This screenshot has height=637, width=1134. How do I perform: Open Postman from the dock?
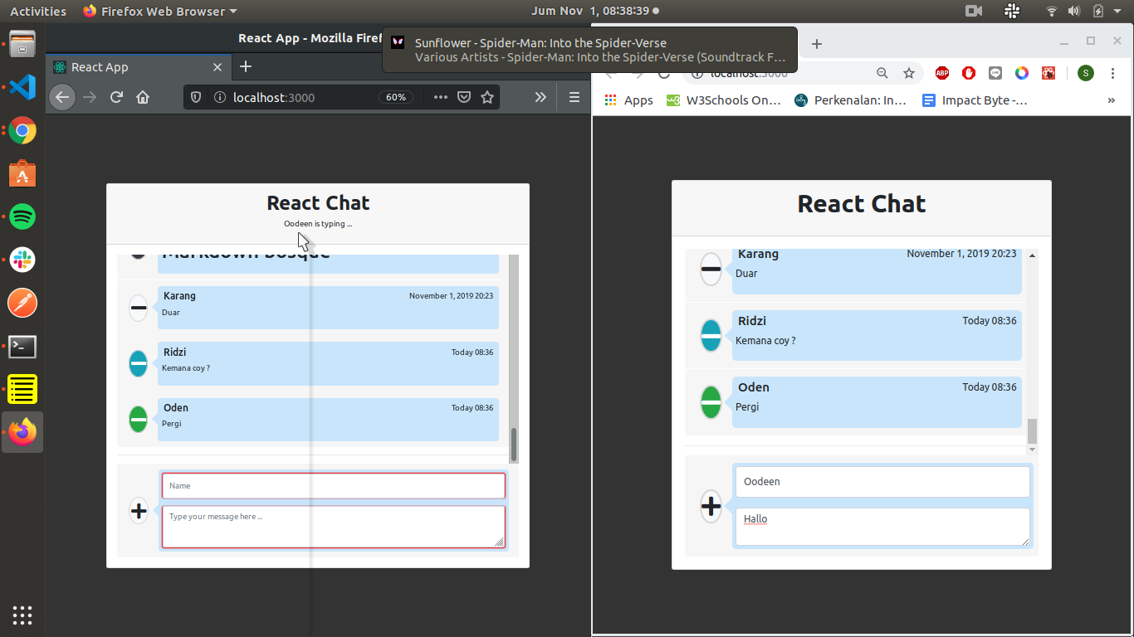click(22, 303)
